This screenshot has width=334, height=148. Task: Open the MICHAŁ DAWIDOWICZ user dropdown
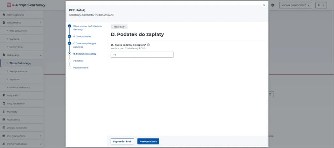click(296, 5)
